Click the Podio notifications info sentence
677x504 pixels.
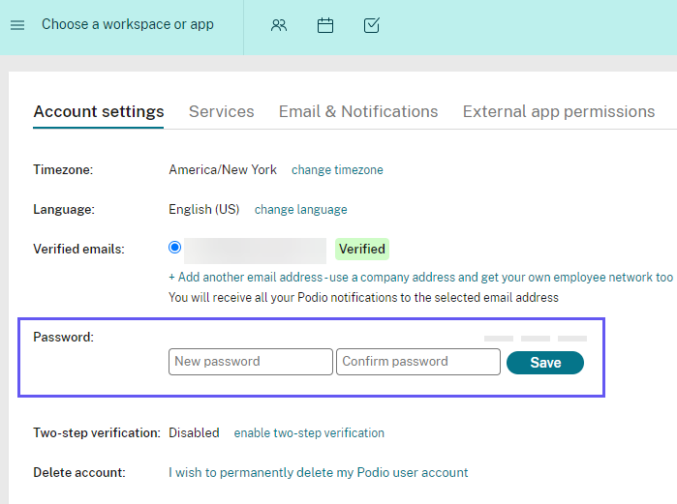click(x=363, y=298)
